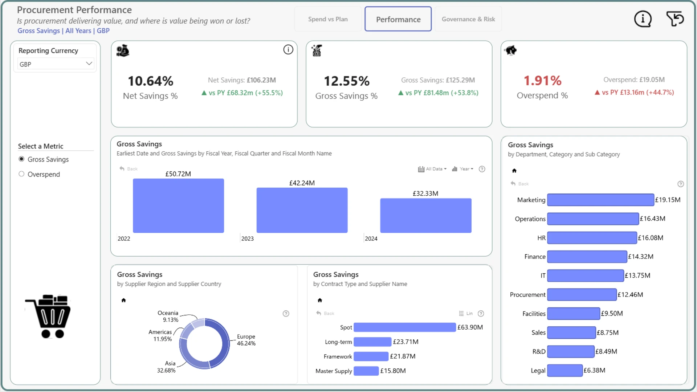Screen dimensions: 697x392
Task: Click Back arrow in Contract Type chart
Action: point(325,313)
